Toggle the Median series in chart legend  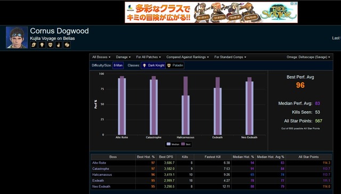[173, 144]
